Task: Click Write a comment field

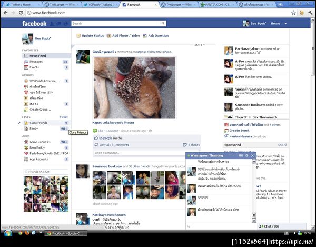Action: (147, 153)
